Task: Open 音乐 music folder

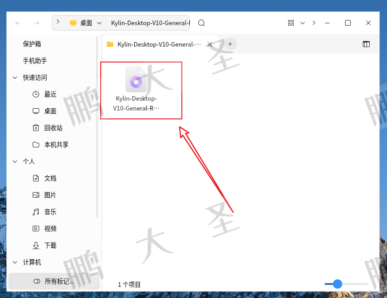Action: [x=50, y=212]
